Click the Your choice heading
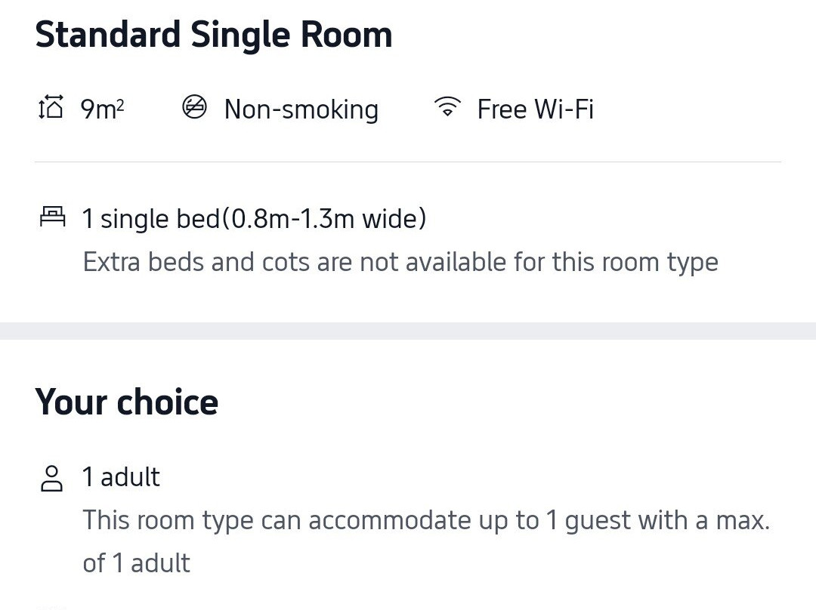 (x=127, y=402)
